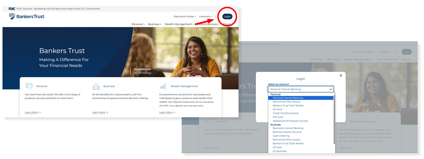This screenshot has height=159, width=424.
Task: Click the Bankers Trust logo in left screenshot
Action: coord(27,16)
